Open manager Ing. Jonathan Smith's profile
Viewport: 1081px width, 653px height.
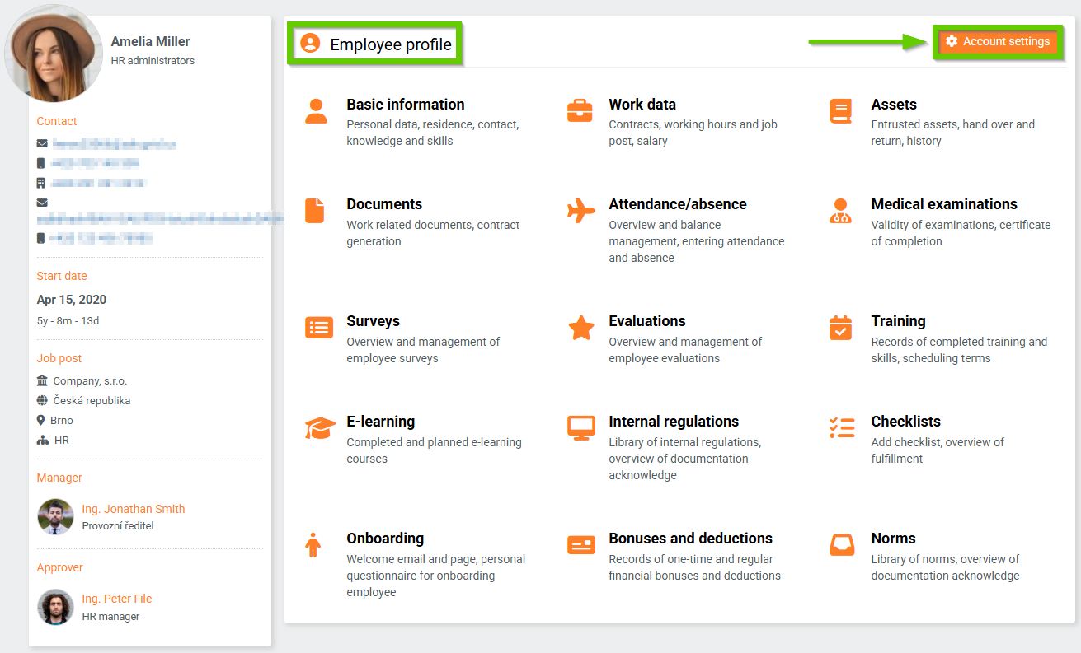[x=134, y=509]
